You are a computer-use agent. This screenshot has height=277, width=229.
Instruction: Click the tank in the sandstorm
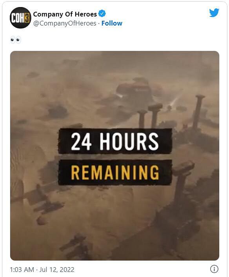[135, 91]
